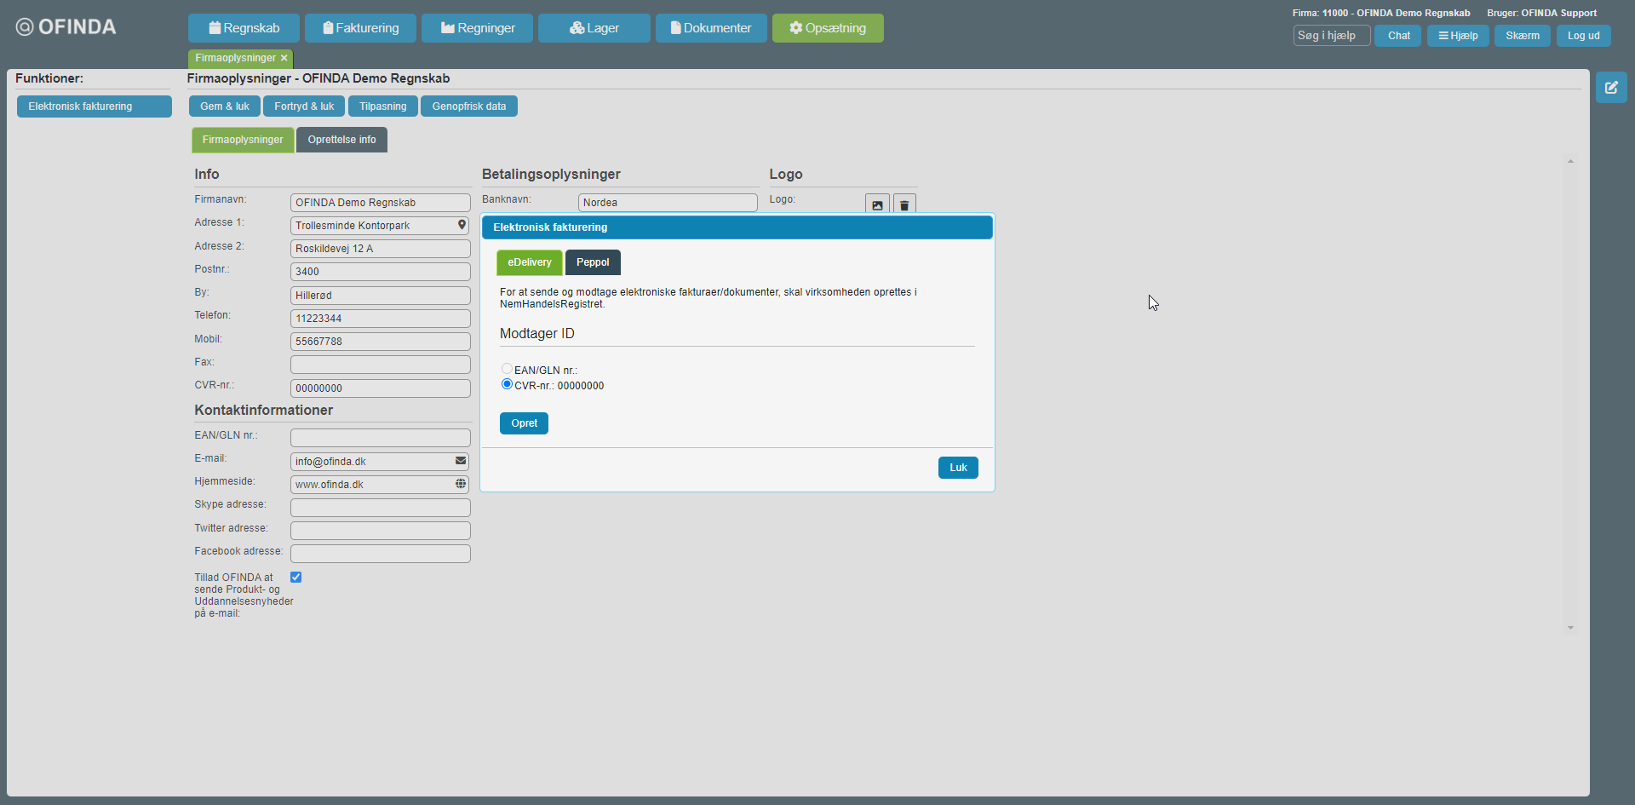
Task: Select the CVR-nr. radio button
Action: (507, 384)
